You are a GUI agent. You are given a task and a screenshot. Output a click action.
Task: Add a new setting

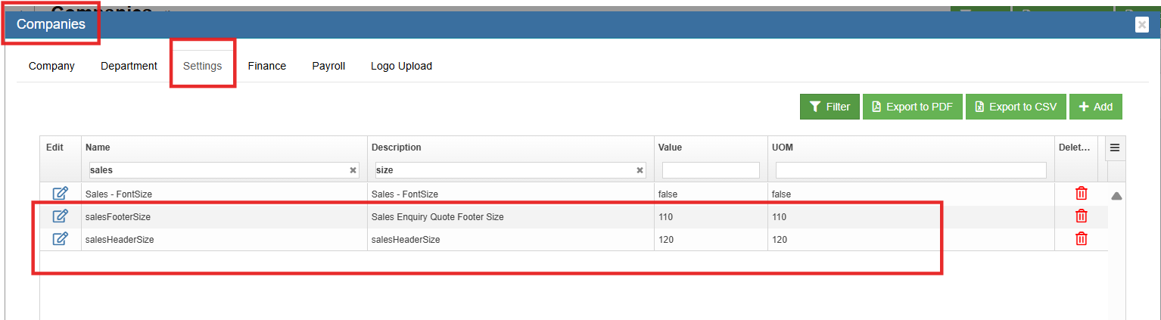(x=1095, y=107)
